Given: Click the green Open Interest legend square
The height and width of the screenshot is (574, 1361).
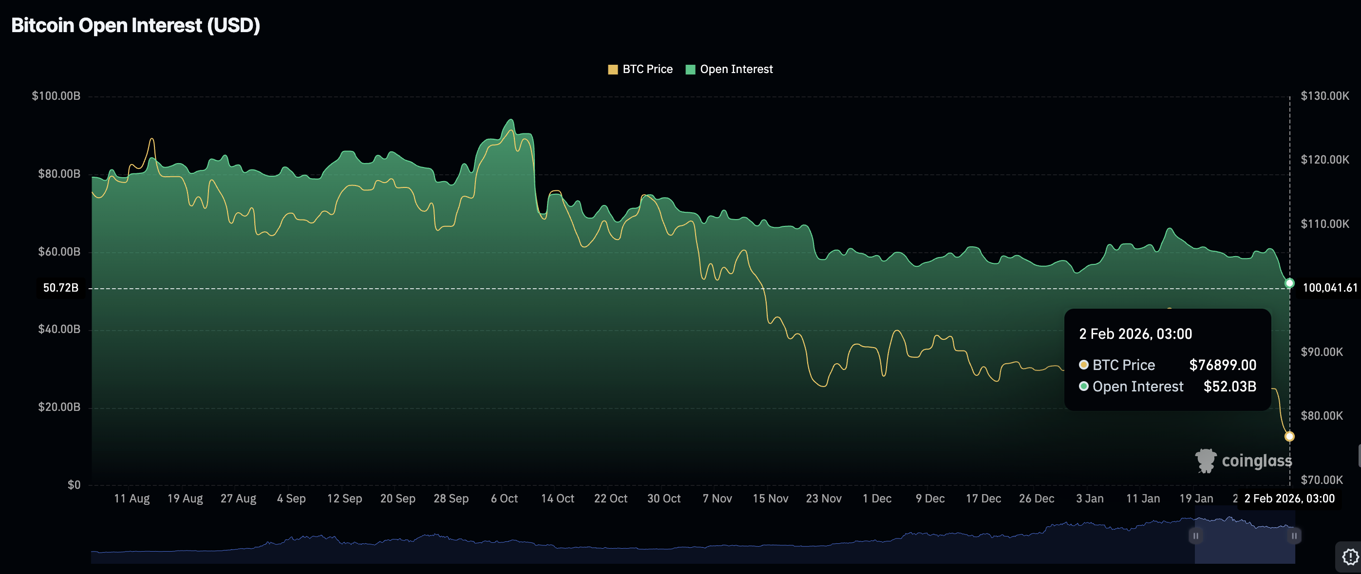Looking at the screenshot, I should point(690,70).
